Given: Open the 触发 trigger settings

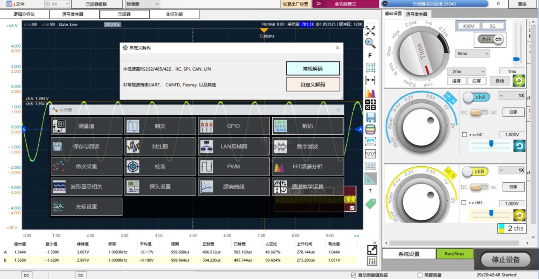Looking at the screenshot, I should tap(160, 126).
